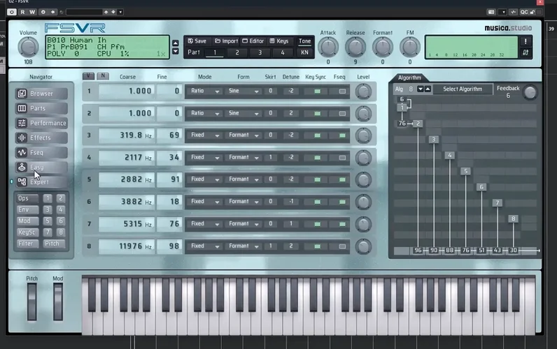This screenshot has height=349, width=557.
Task: Open the Performance navigator page
Action: tap(41, 123)
